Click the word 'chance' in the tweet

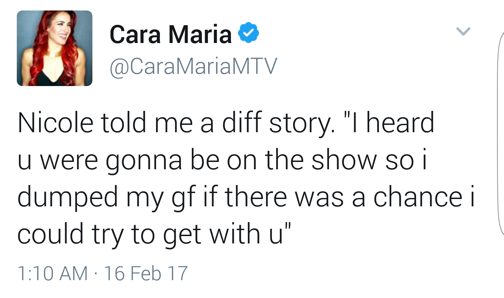point(418,198)
